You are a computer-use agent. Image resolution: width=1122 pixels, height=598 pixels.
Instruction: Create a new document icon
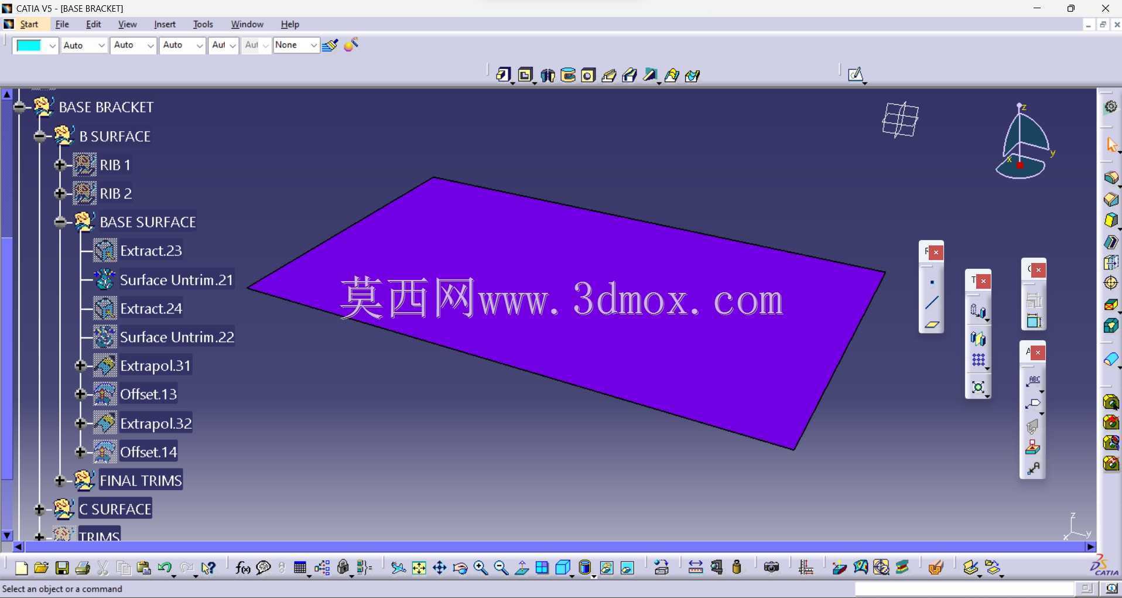21,568
